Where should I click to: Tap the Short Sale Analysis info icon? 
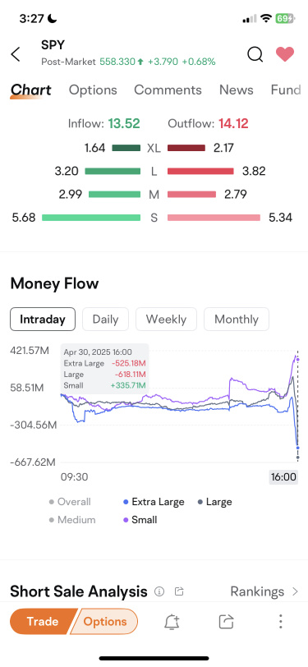[x=159, y=591]
